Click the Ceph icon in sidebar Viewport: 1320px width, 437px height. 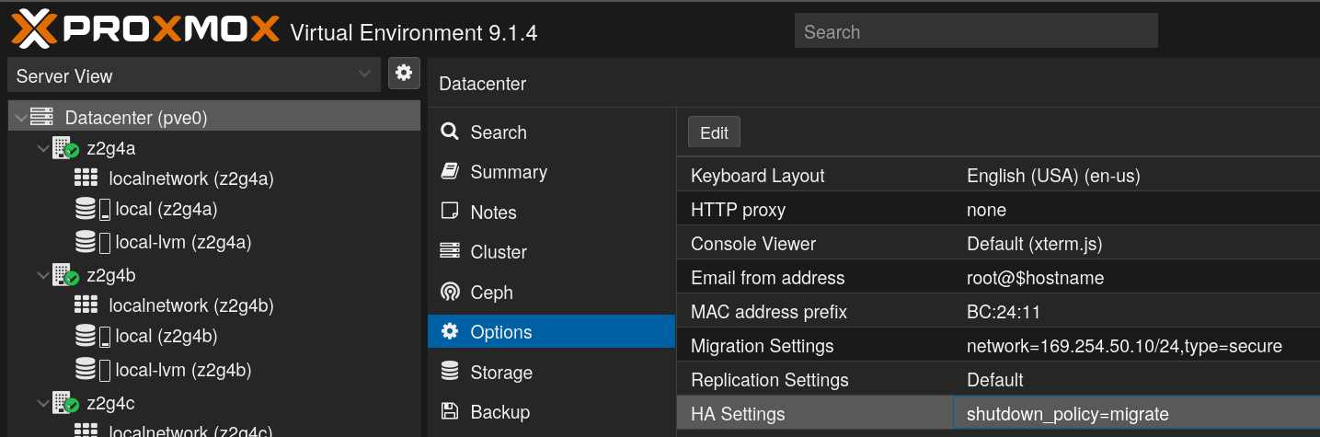450,293
